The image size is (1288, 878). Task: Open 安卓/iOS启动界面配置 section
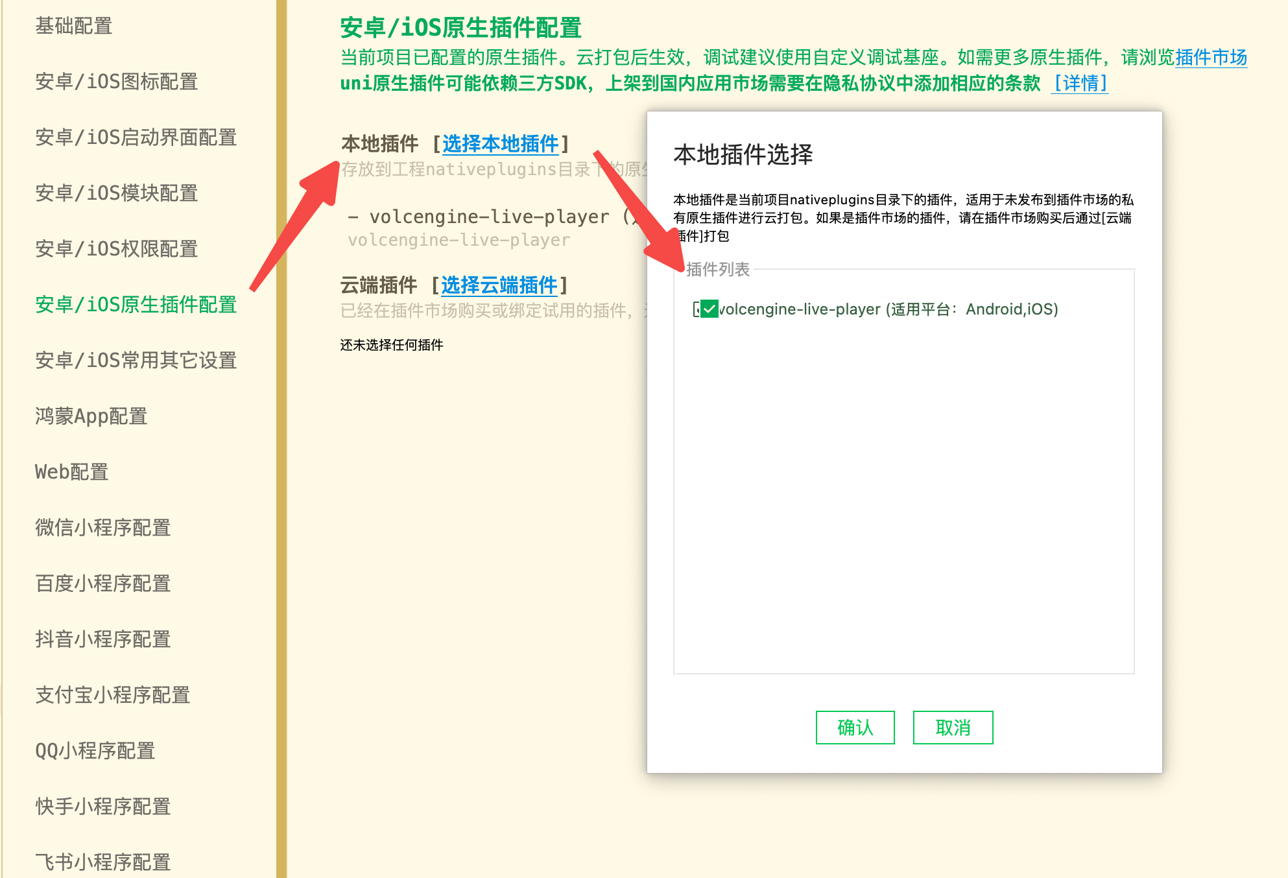click(x=136, y=138)
